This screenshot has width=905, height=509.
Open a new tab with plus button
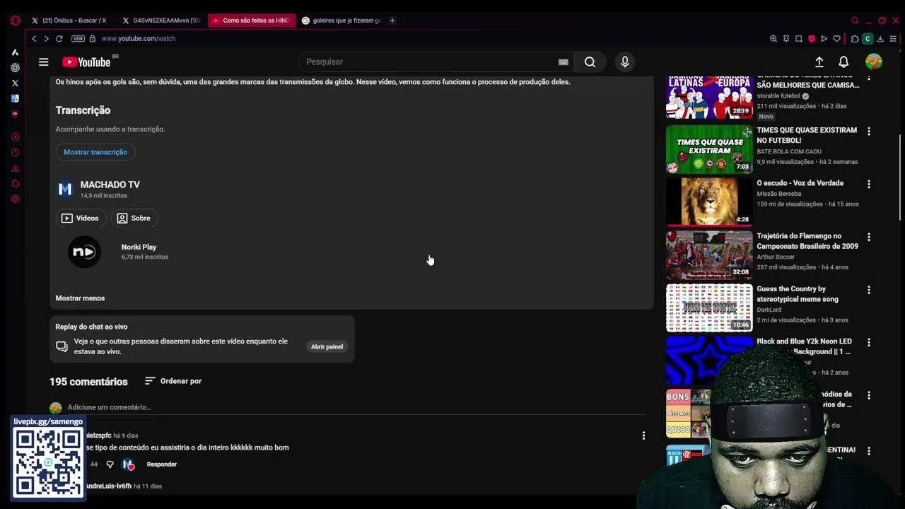(392, 21)
